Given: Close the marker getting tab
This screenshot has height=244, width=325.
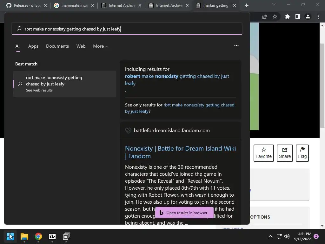Looking at the screenshot, I should (235, 5).
